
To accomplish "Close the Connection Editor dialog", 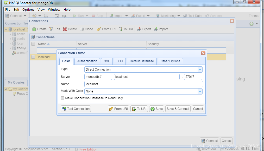I will [203, 53].
